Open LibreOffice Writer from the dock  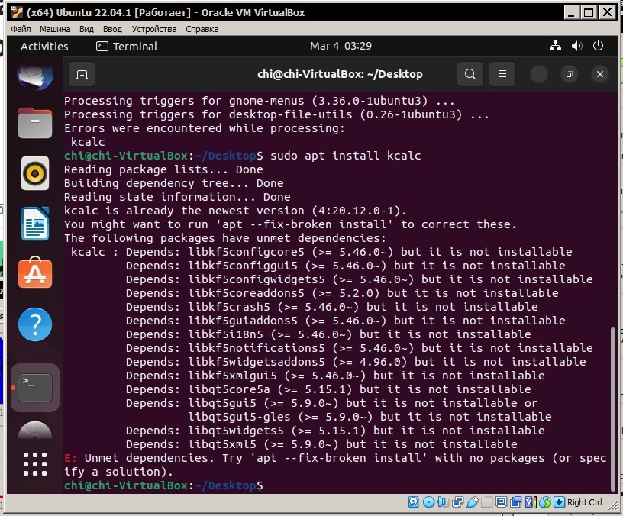35,224
